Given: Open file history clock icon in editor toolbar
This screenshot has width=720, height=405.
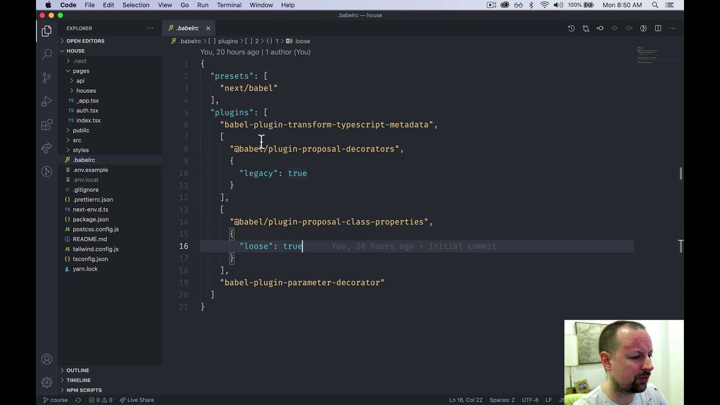Looking at the screenshot, I should pyautogui.click(x=571, y=28).
